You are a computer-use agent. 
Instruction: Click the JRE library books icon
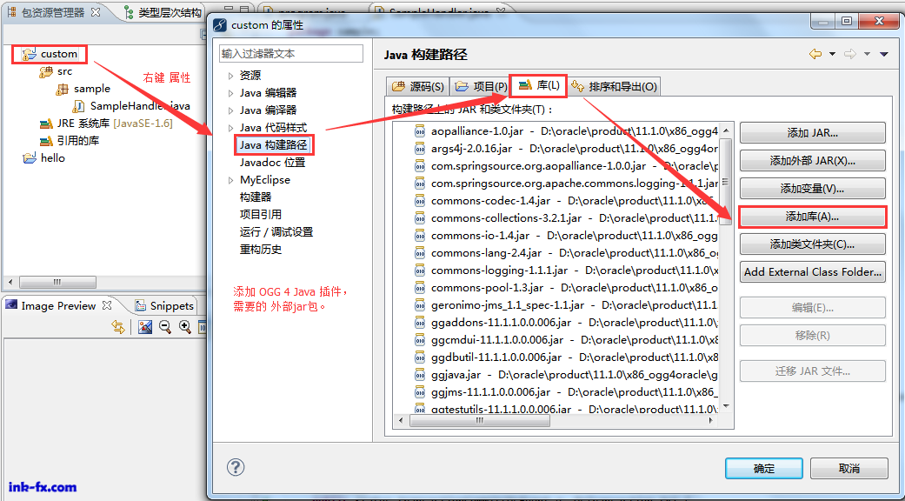(x=46, y=124)
